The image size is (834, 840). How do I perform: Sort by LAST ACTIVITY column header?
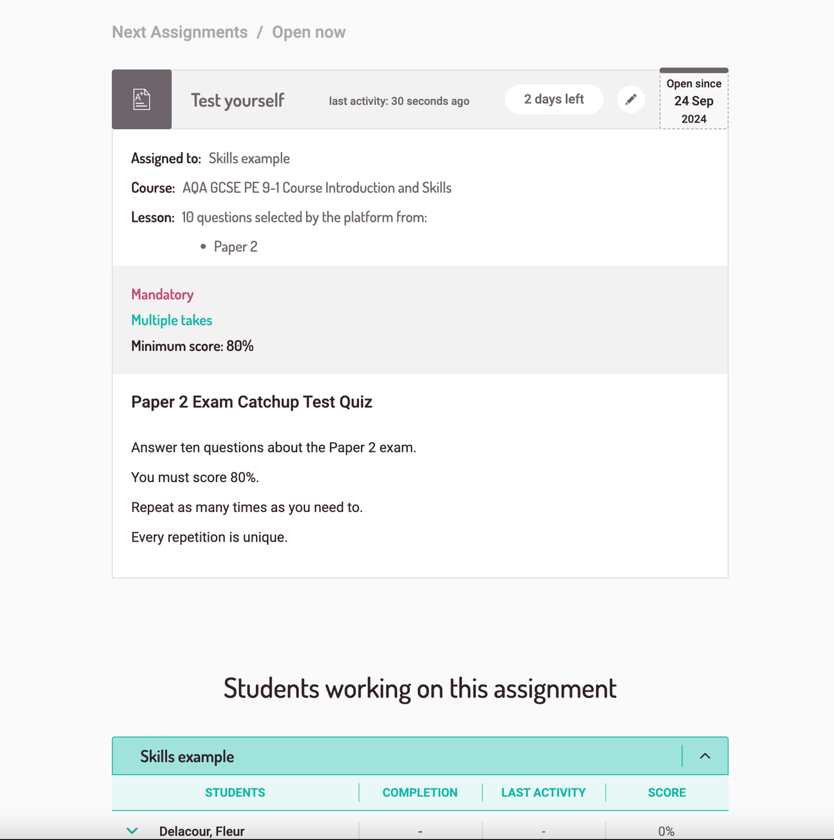[x=543, y=793]
